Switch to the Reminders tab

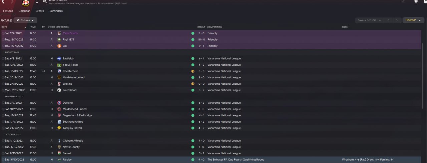(x=56, y=11)
